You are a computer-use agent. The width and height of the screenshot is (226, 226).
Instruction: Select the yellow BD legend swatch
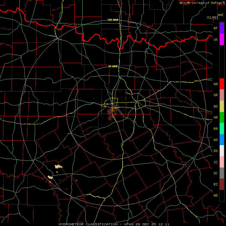(x=222, y=106)
